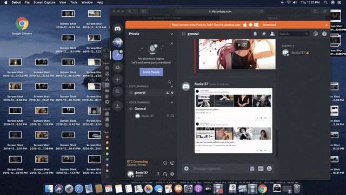
Task: Open the Tools menu in menu bar
Action: pyautogui.click(x=74, y=2)
